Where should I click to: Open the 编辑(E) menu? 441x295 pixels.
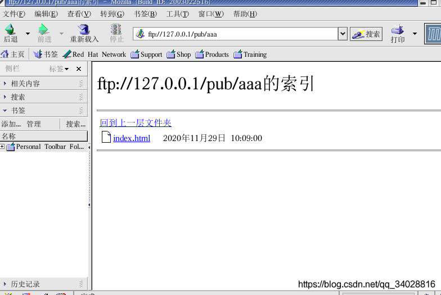[46, 13]
